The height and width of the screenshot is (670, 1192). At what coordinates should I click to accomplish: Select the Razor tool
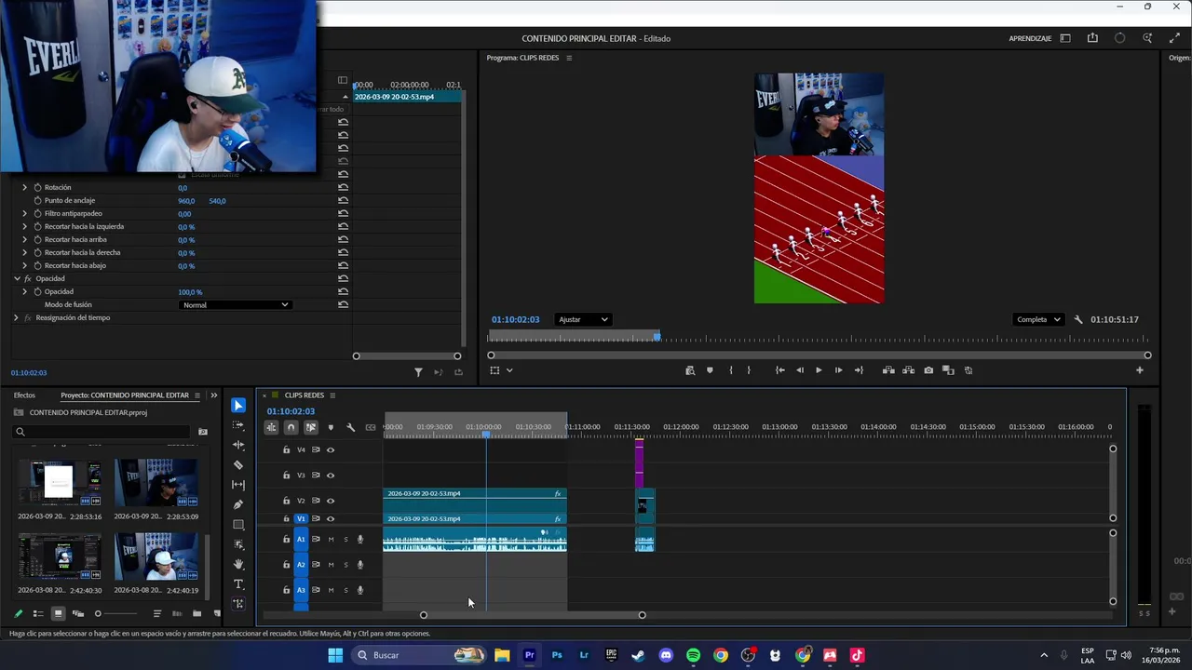coord(238,465)
